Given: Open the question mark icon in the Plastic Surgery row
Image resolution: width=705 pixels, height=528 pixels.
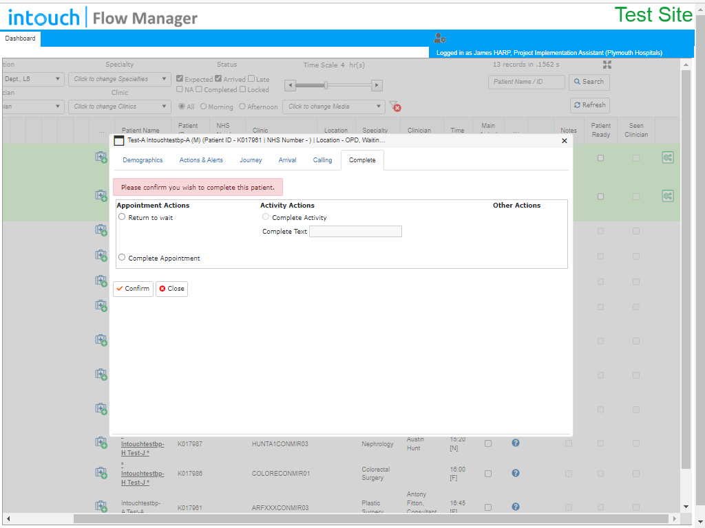Looking at the screenshot, I should coord(516,507).
